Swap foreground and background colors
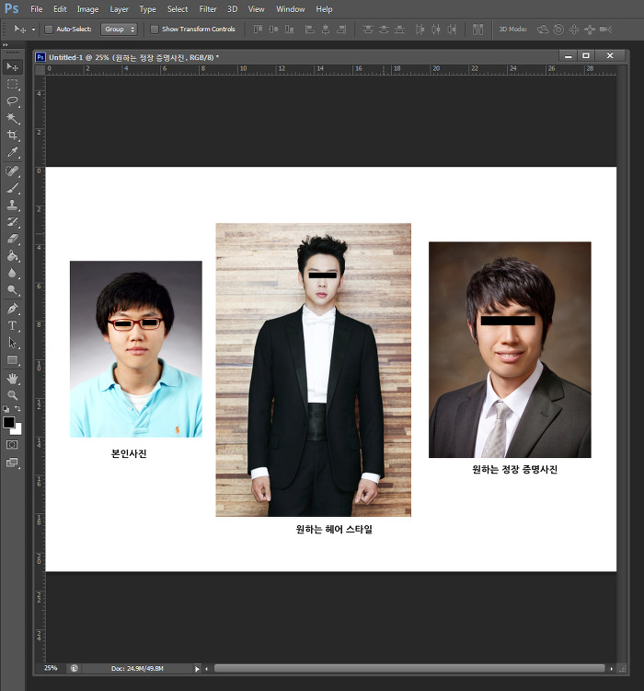Screen dimensions: 644x691 pos(17,409)
